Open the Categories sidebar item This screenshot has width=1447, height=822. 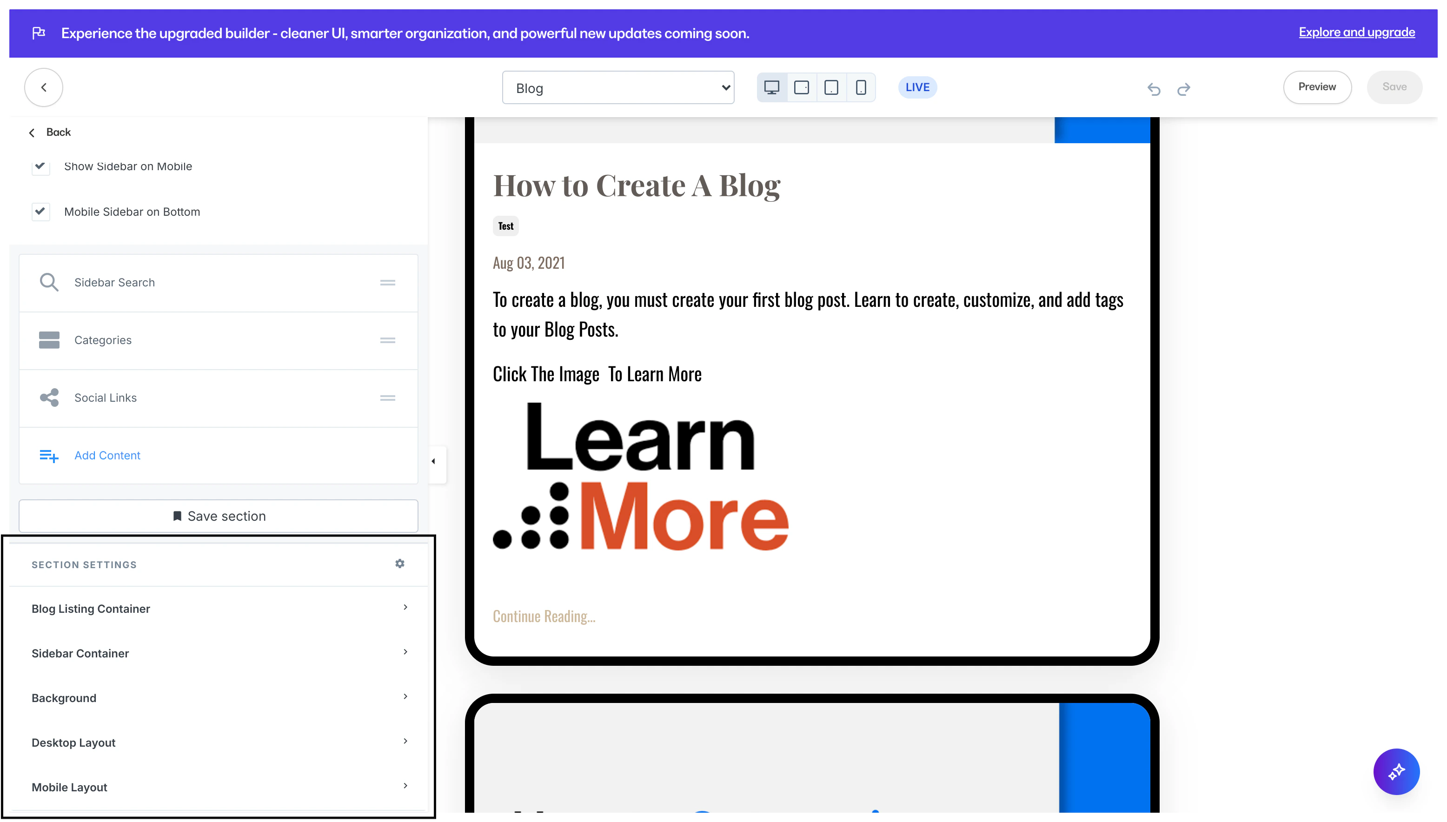pyautogui.click(x=103, y=340)
